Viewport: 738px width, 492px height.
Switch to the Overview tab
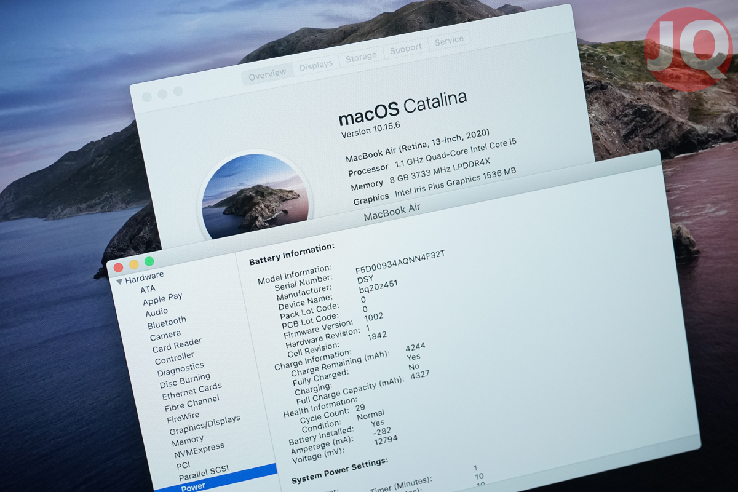tap(268, 73)
